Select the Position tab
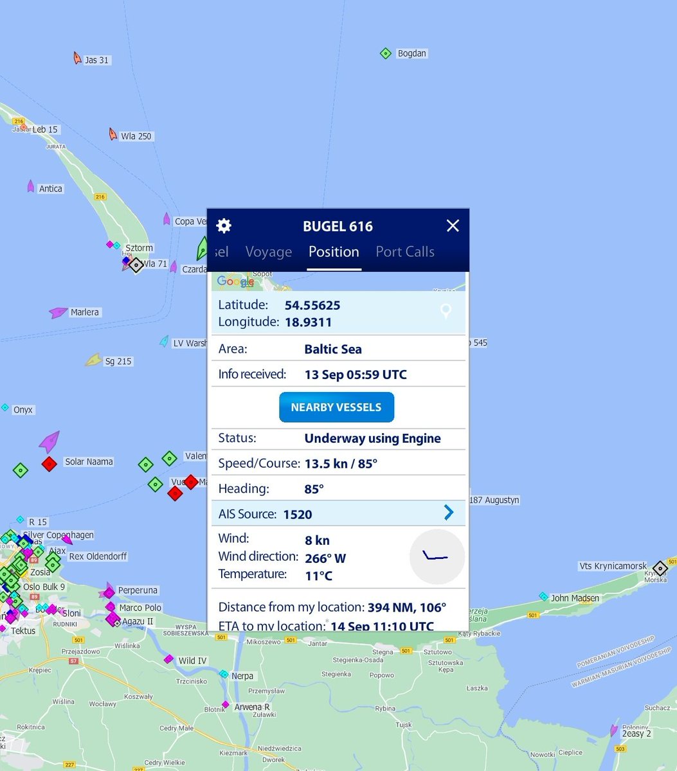 334,252
